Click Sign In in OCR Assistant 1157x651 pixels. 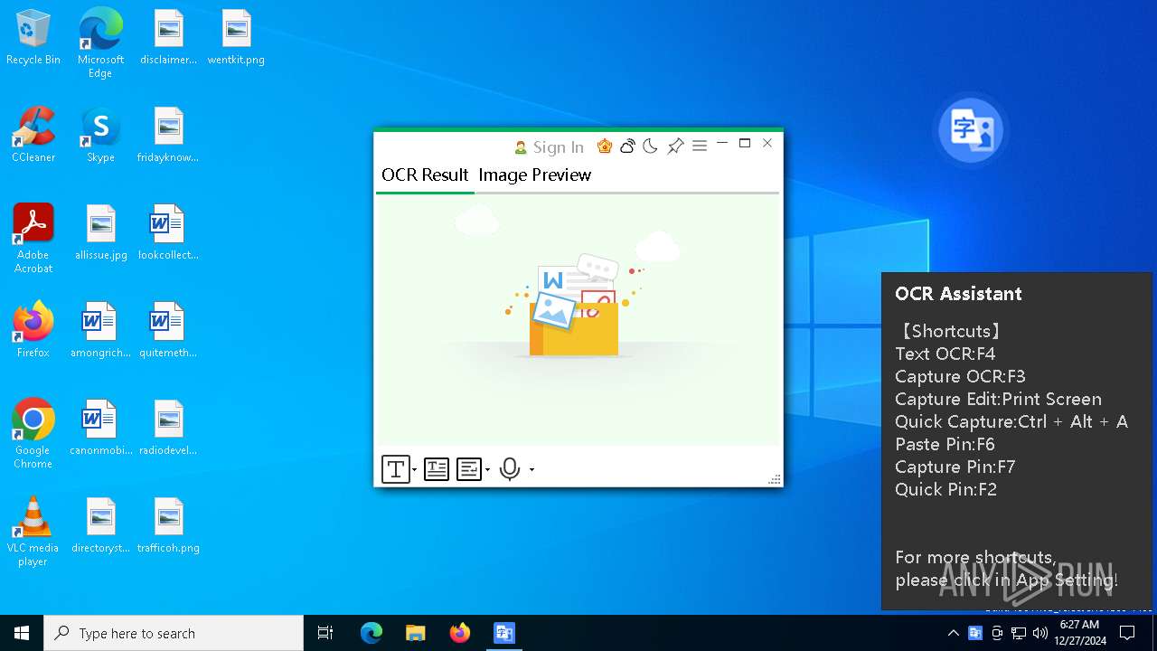pyautogui.click(x=549, y=147)
